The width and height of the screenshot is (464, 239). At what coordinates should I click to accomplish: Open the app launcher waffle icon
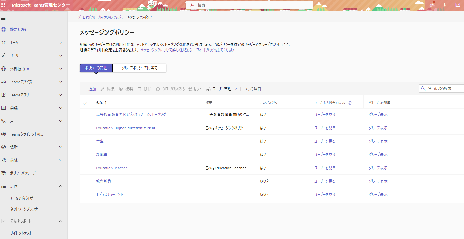click(3, 5)
